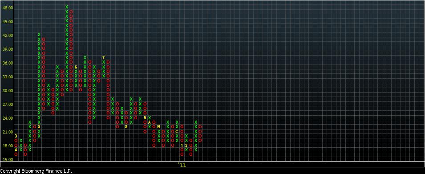
Task: Select the yellow month marker A
Action: point(150,122)
